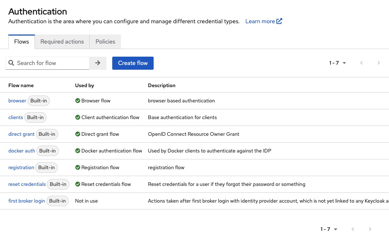The height and width of the screenshot is (236, 389).
Task: Open the first broker login flow
Action: [x=27, y=201]
